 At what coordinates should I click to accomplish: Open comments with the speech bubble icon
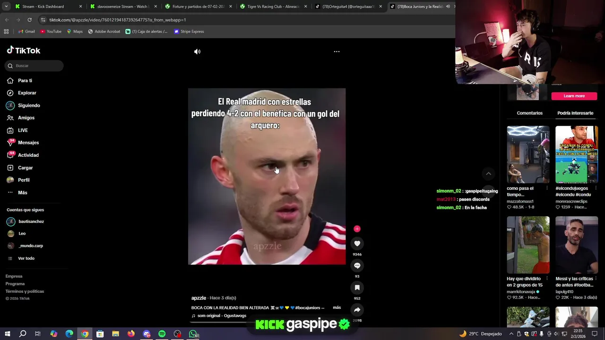point(357,265)
